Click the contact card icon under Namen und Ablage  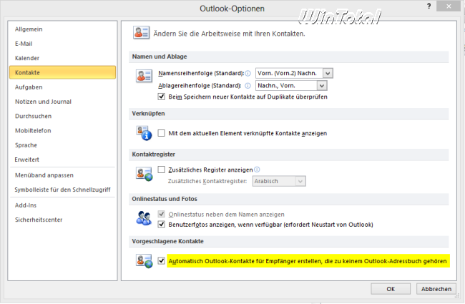tap(144, 76)
